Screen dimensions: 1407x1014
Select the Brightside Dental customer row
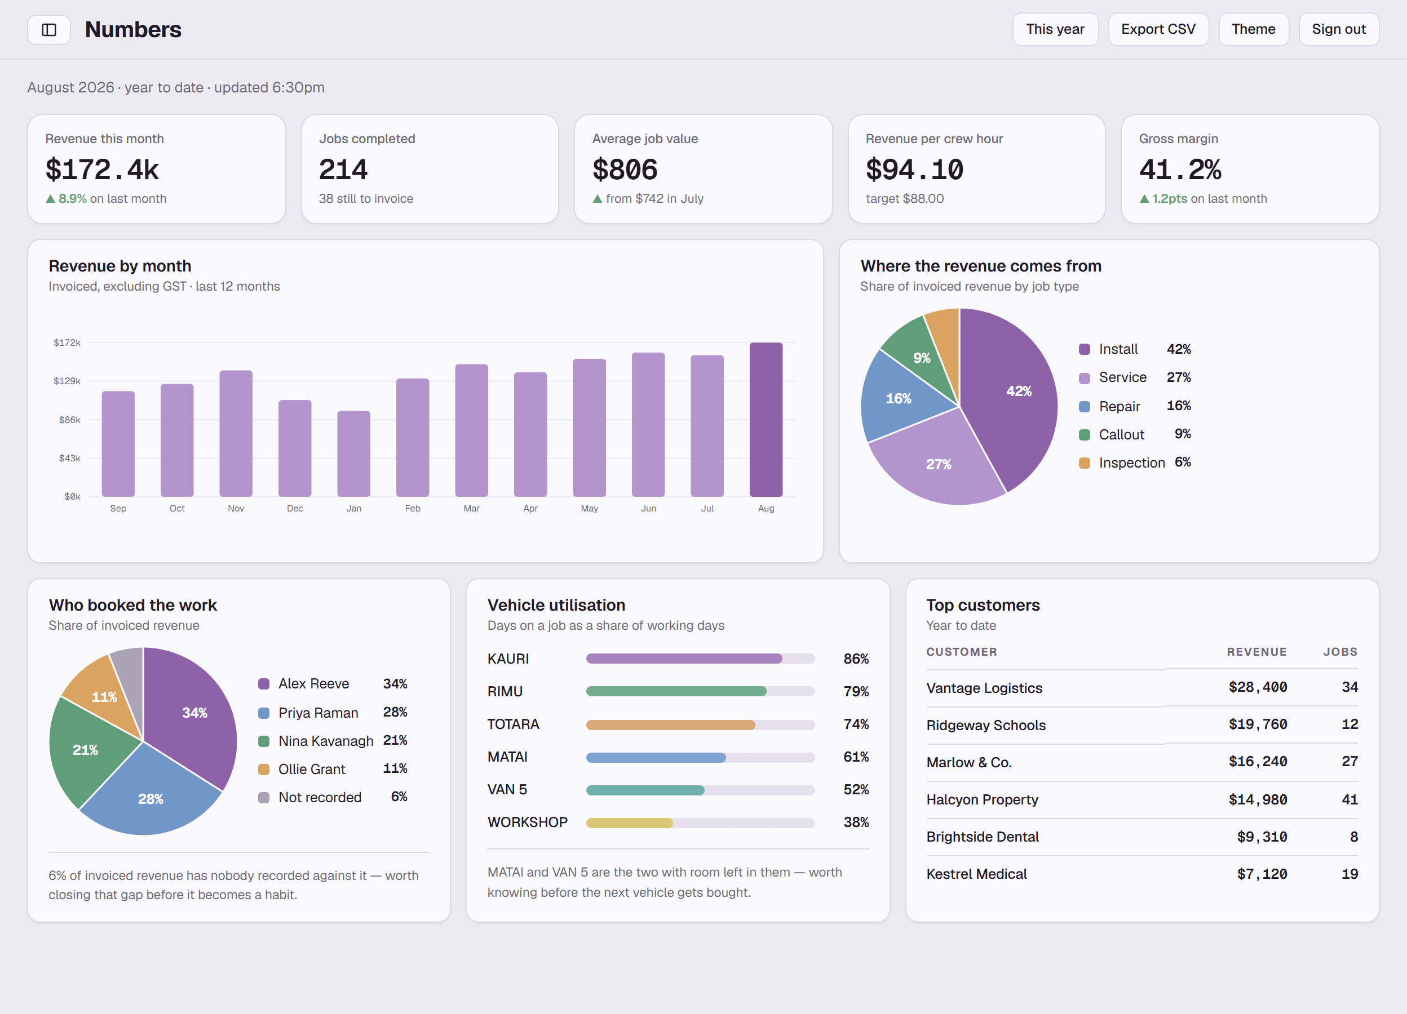(x=1141, y=837)
